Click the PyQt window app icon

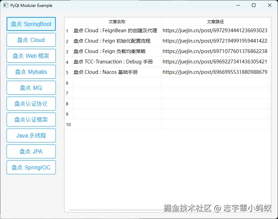[6, 5]
